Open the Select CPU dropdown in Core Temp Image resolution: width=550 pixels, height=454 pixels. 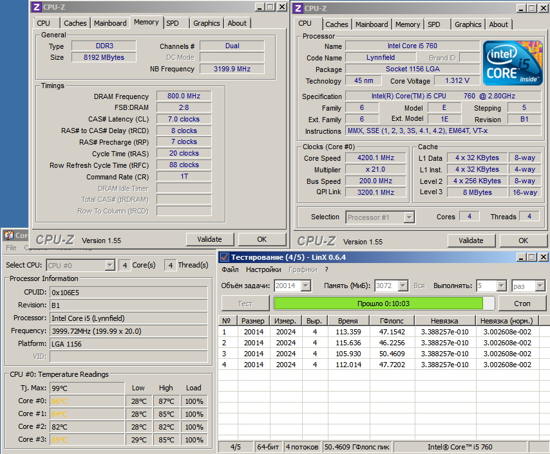110,265
